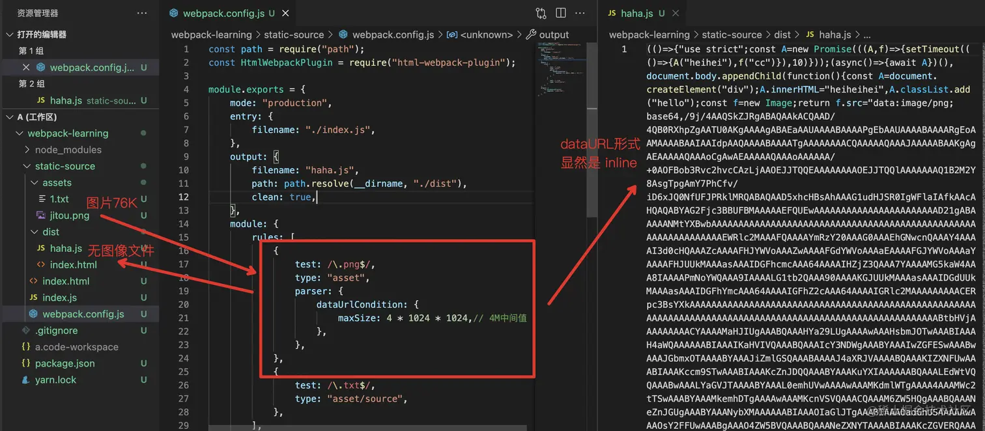Image resolution: width=985 pixels, height=431 pixels.
Task: Click <unknown> breadcrumb segment
Action: [x=487, y=35]
